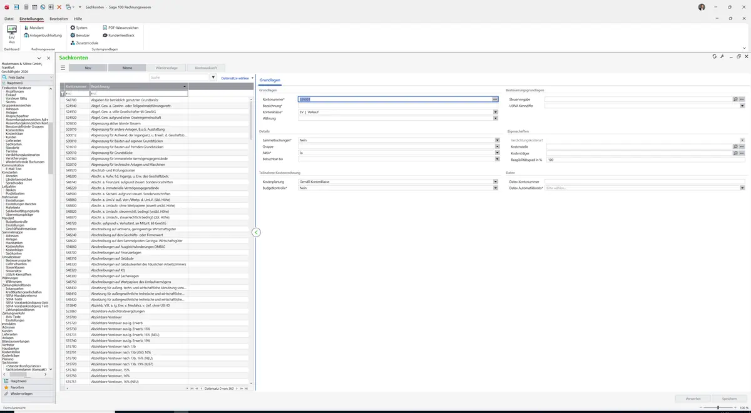Click the Datensätze wählen link
The width and height of the screenshot is (751, 413).
click(x=236, y=78)
